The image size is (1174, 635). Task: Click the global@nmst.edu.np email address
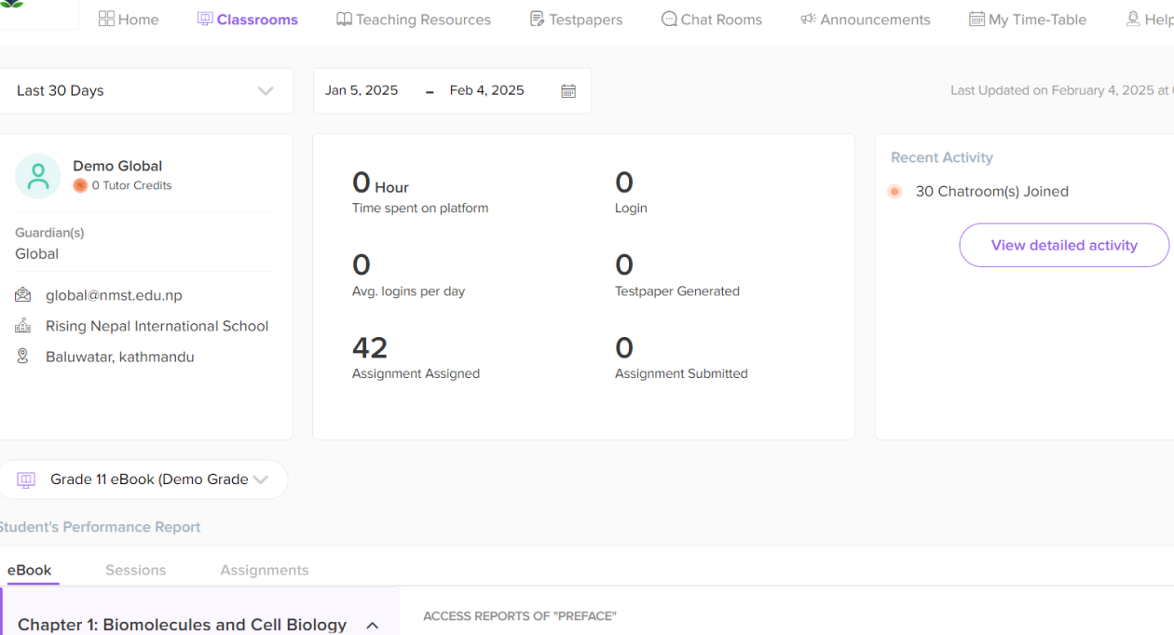(x=114, y=295)
